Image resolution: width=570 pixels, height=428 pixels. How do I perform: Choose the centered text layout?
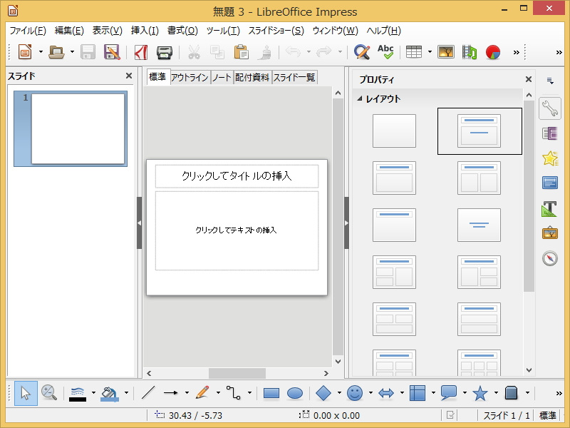(479, 225)
